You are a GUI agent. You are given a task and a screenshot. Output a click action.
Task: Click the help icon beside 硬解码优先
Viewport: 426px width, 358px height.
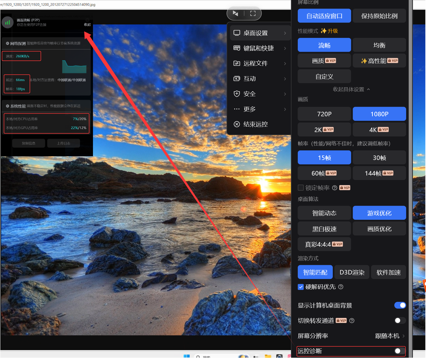341,287
